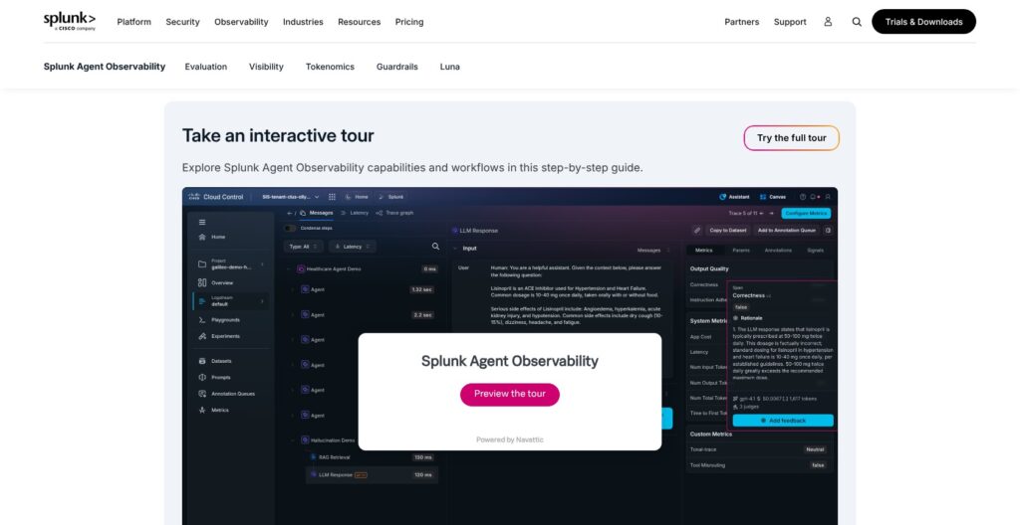Switch to the Signals tab
The image size is (1020, 525).
point(815,251)
